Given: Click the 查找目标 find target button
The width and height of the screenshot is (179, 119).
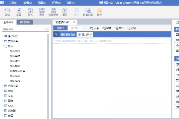Looking at the screenshot, I should (85, 34).
